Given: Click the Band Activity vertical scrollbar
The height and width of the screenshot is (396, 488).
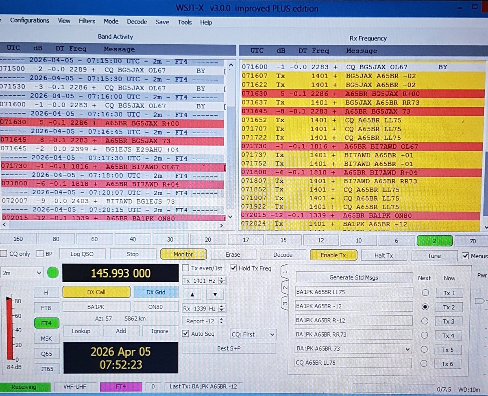Looking at the screenshot, I should pos(231,141).
